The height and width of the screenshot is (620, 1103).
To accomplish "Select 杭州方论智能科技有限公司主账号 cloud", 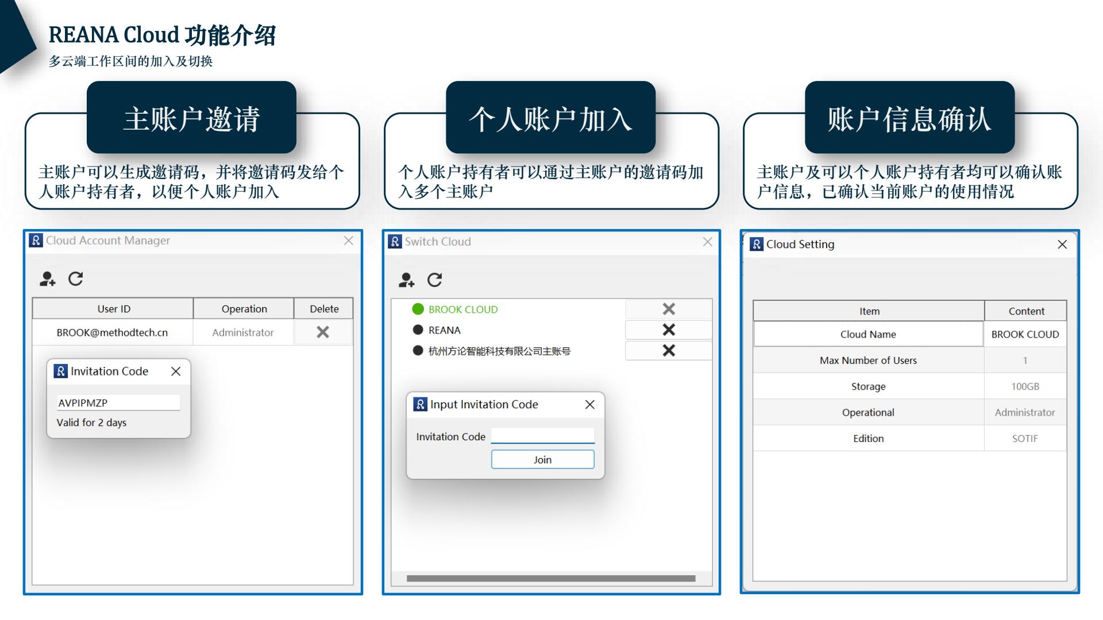I will point(499,351).
